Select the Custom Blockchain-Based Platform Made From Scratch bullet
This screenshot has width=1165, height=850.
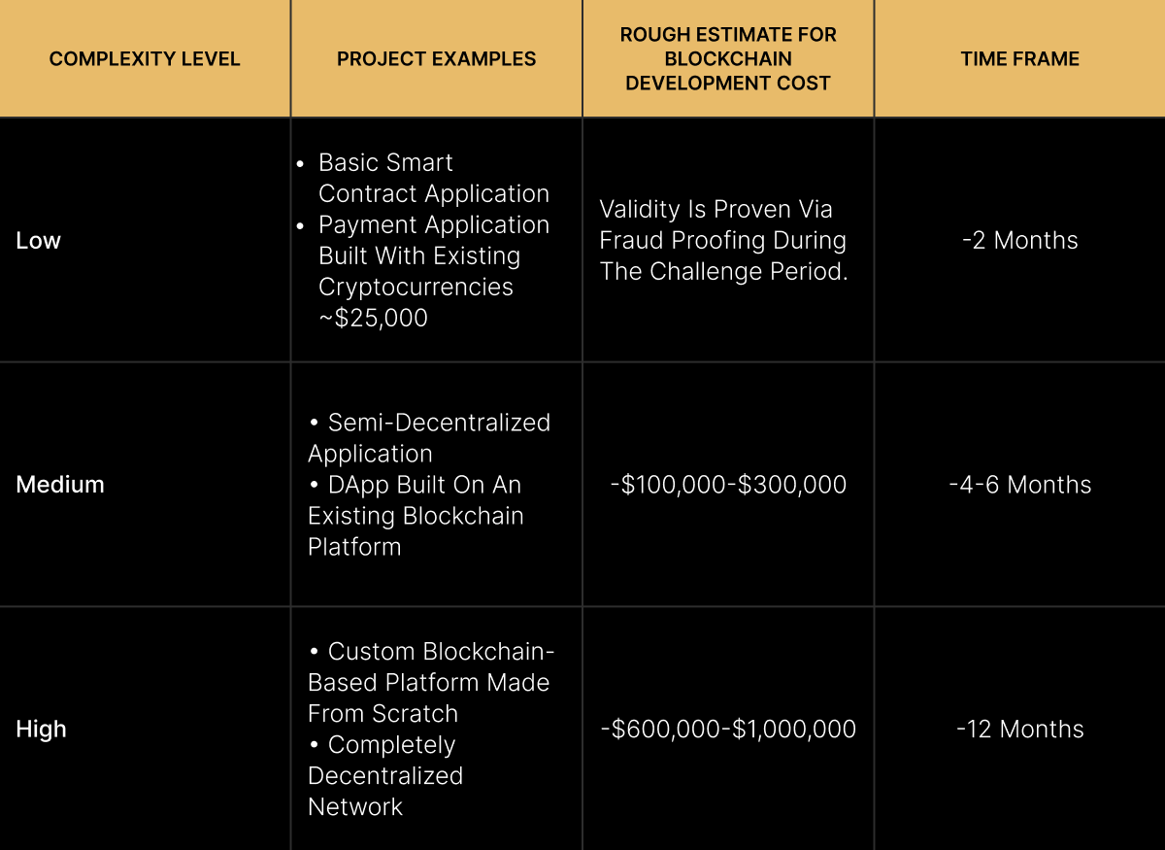click(x=429, y=682)
